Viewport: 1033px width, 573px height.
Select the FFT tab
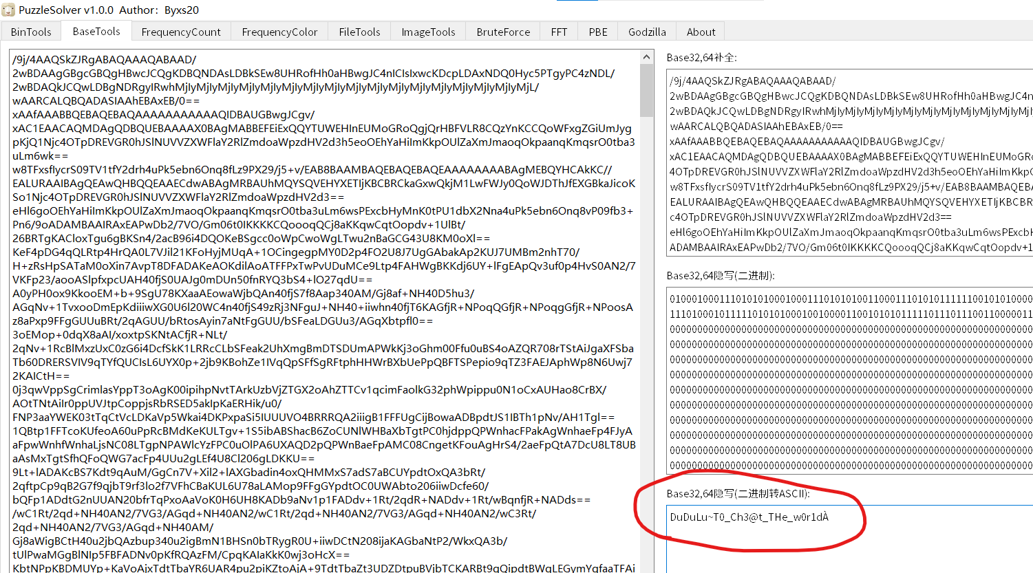559,32
